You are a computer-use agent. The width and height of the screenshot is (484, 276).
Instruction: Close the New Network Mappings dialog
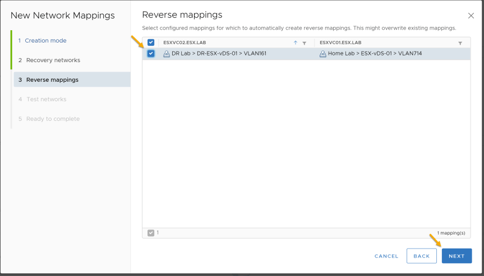pos(471,16)
